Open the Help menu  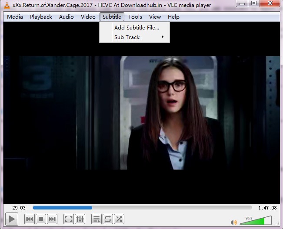coord(173,17)
